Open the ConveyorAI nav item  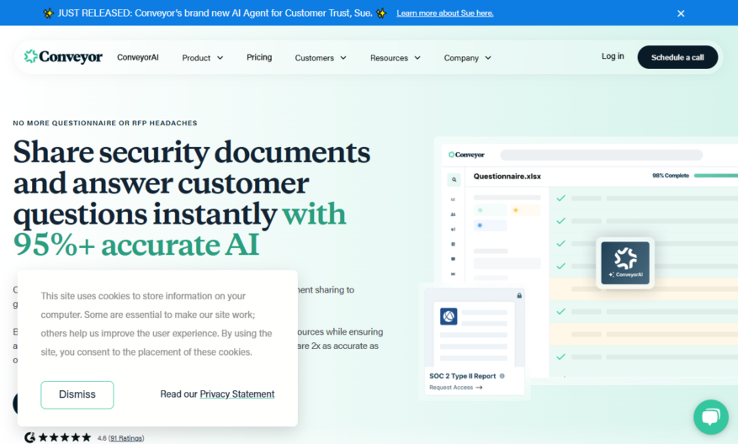pos(137,57)
